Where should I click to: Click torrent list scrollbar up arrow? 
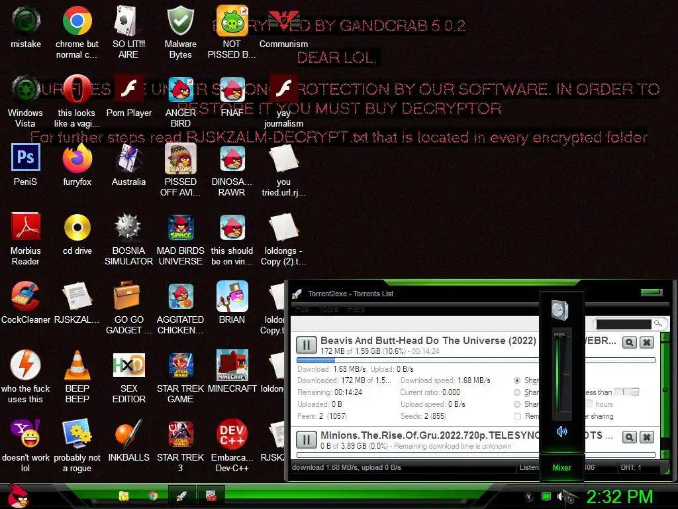click(x=665, y=337)
